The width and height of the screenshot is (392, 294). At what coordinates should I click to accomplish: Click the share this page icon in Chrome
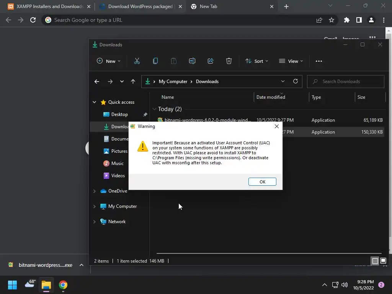click(319, 20)
